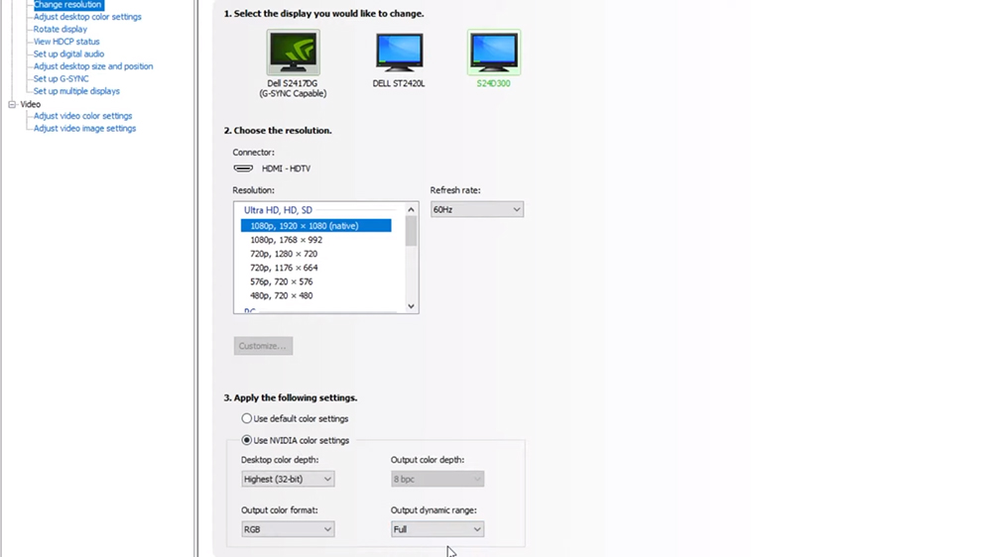Select the DELL ST2420L display icon
Viewport: 992px width, 557px height.
[x=399, y=53]
